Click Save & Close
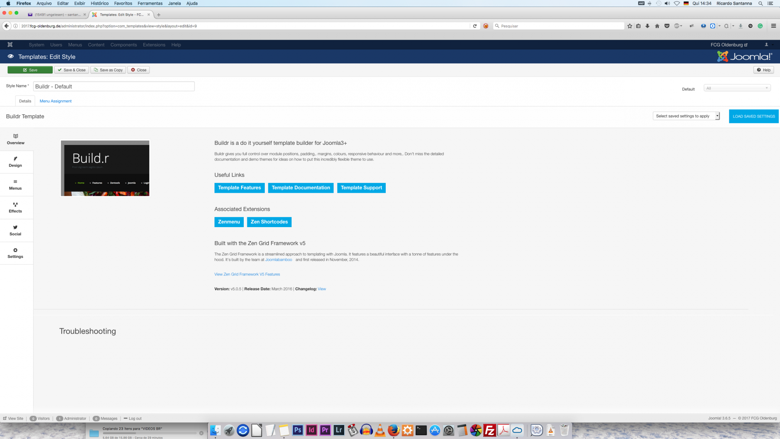Image resolution: width=780 pixels, height=439 pixels. click(x=72, y=70)
